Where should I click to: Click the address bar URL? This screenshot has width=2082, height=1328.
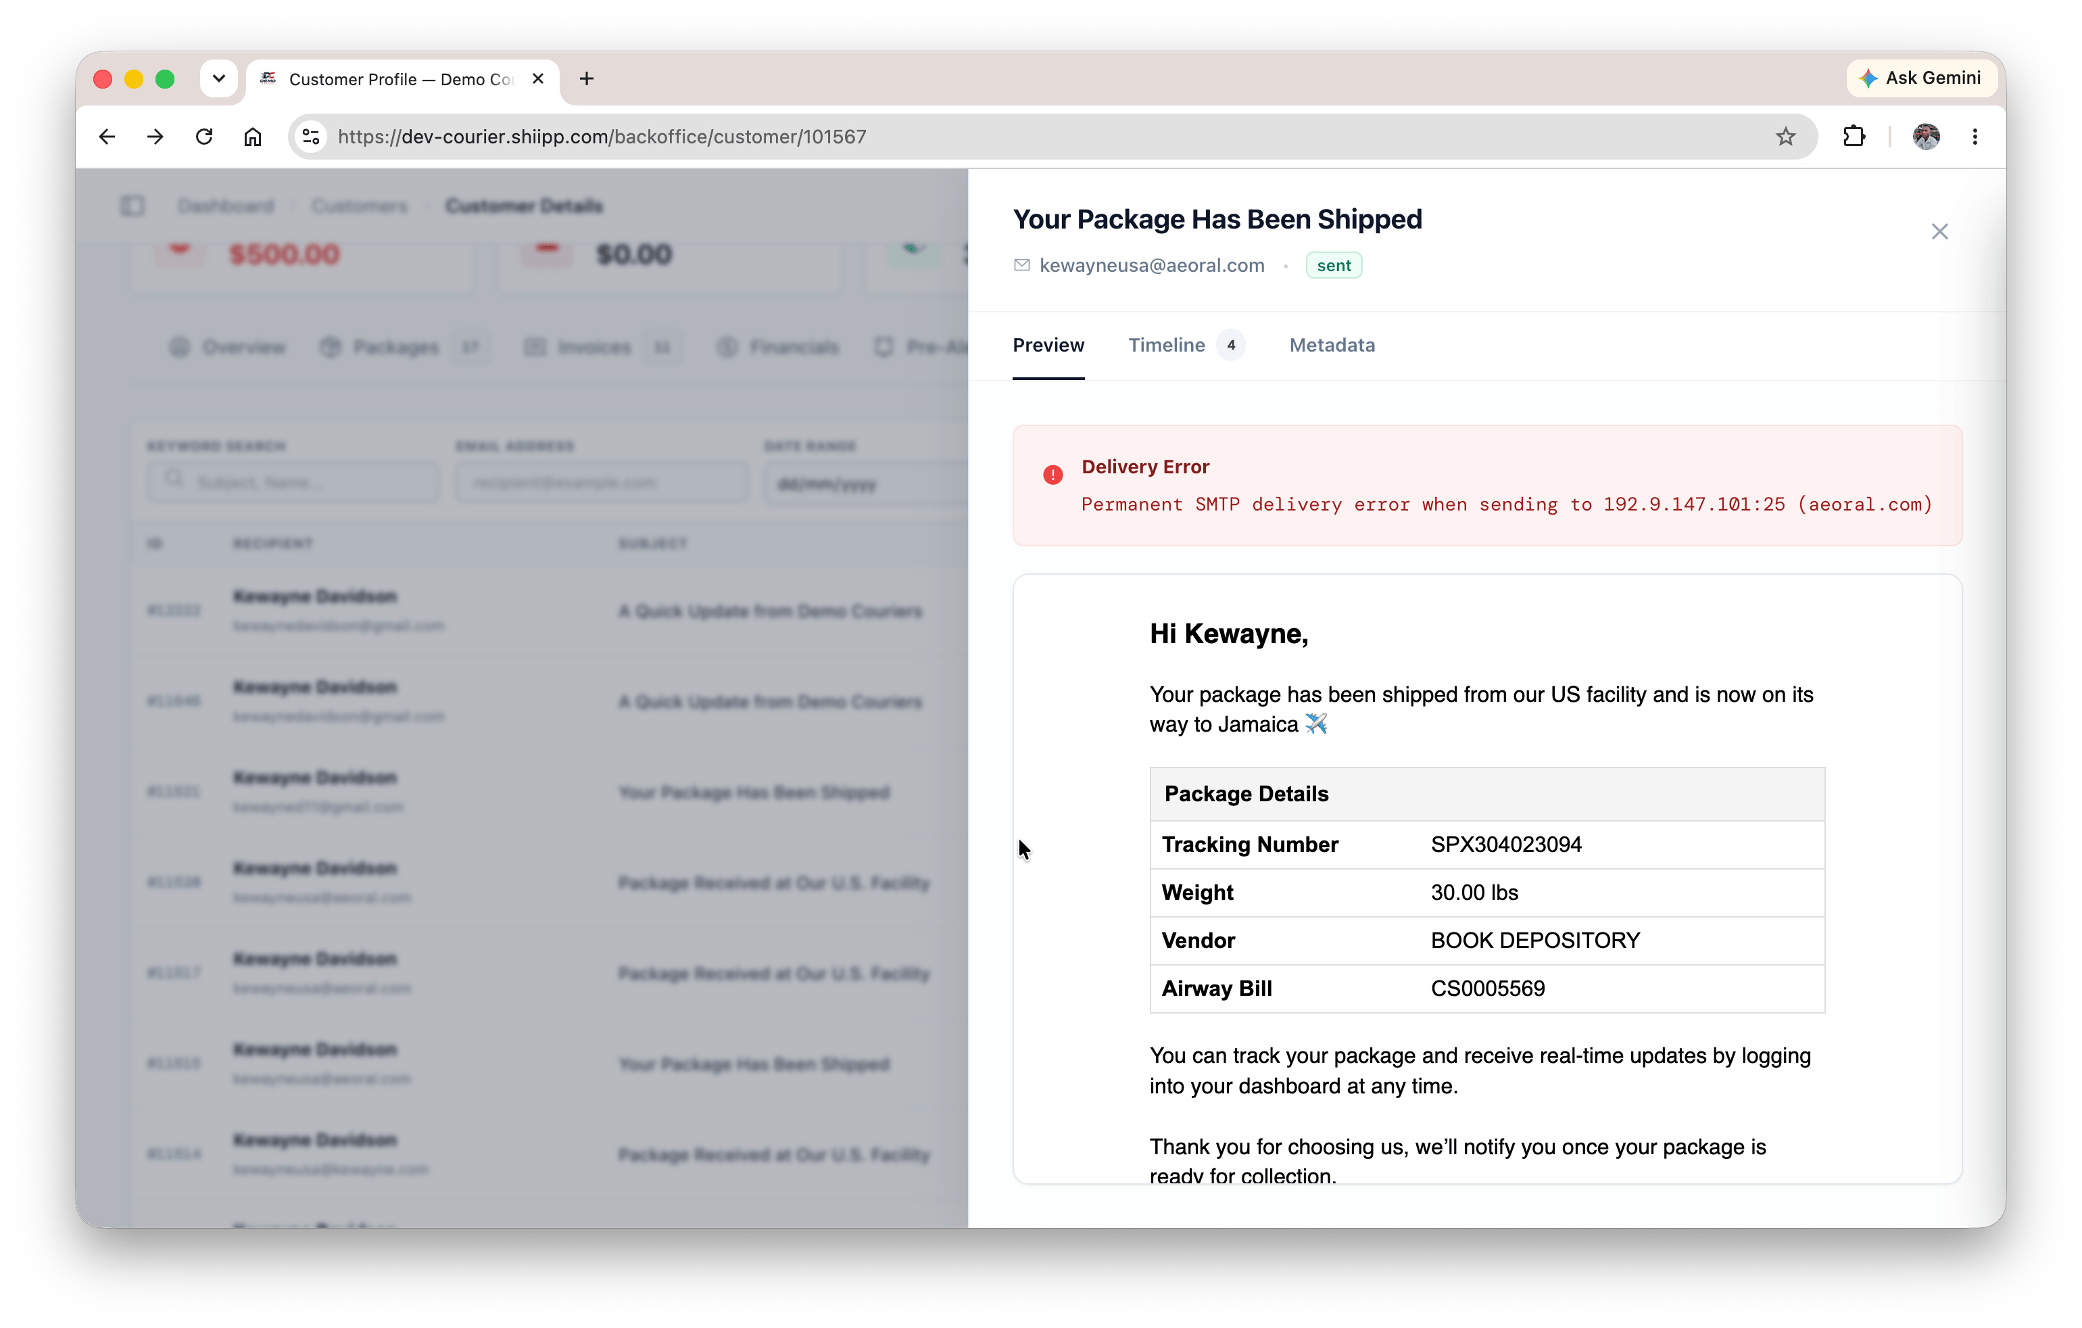point(602,137)
